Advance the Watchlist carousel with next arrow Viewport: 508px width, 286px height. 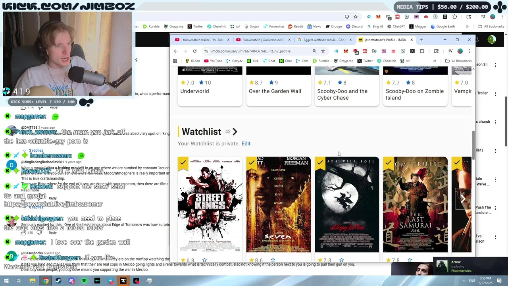pyautogui.click(x=463, y=199)
